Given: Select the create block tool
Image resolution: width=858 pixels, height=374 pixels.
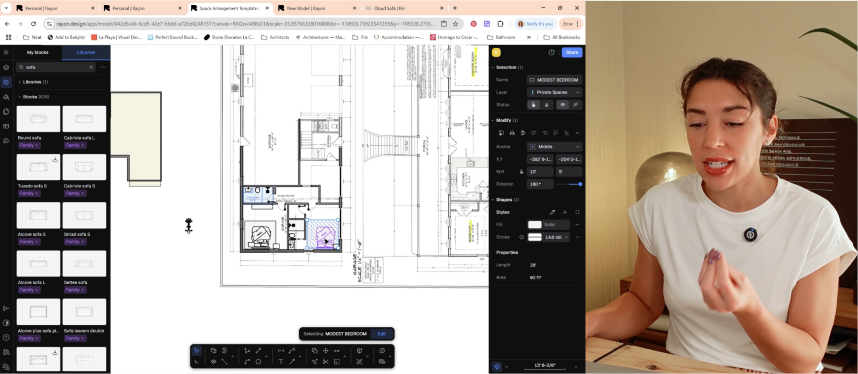Looking at the screenshot, I should pyautogui.click(x=359, y=350).
